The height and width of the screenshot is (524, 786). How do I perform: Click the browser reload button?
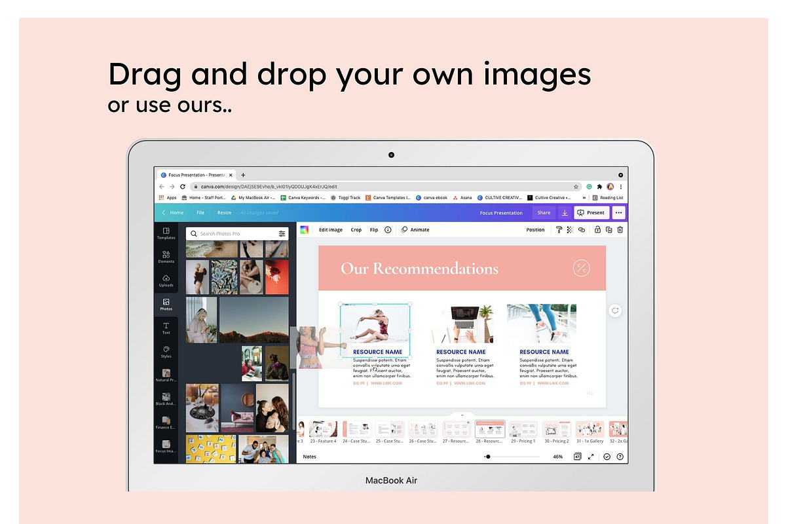coord(183,187)
